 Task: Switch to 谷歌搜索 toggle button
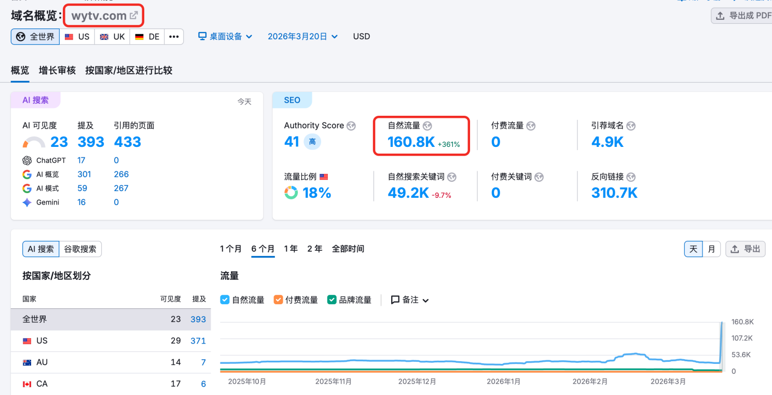tap(80, 249)
